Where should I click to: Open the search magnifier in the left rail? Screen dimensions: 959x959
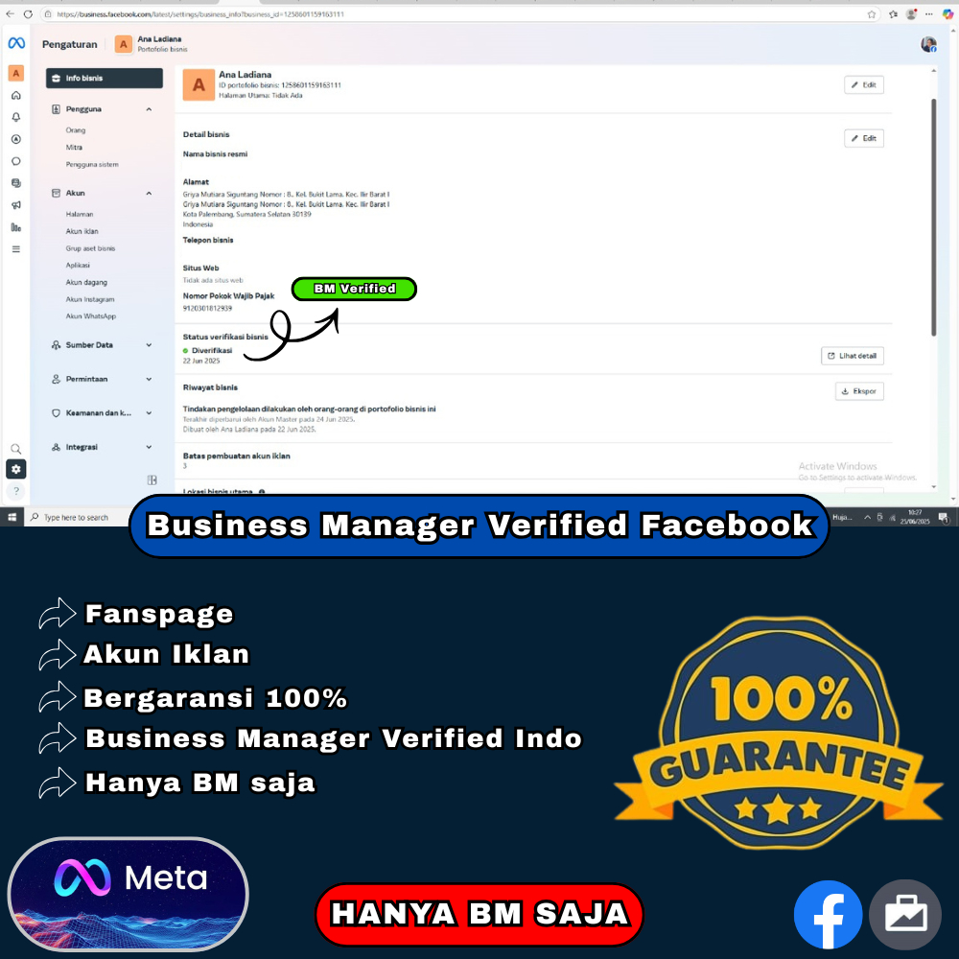[15, 448]
